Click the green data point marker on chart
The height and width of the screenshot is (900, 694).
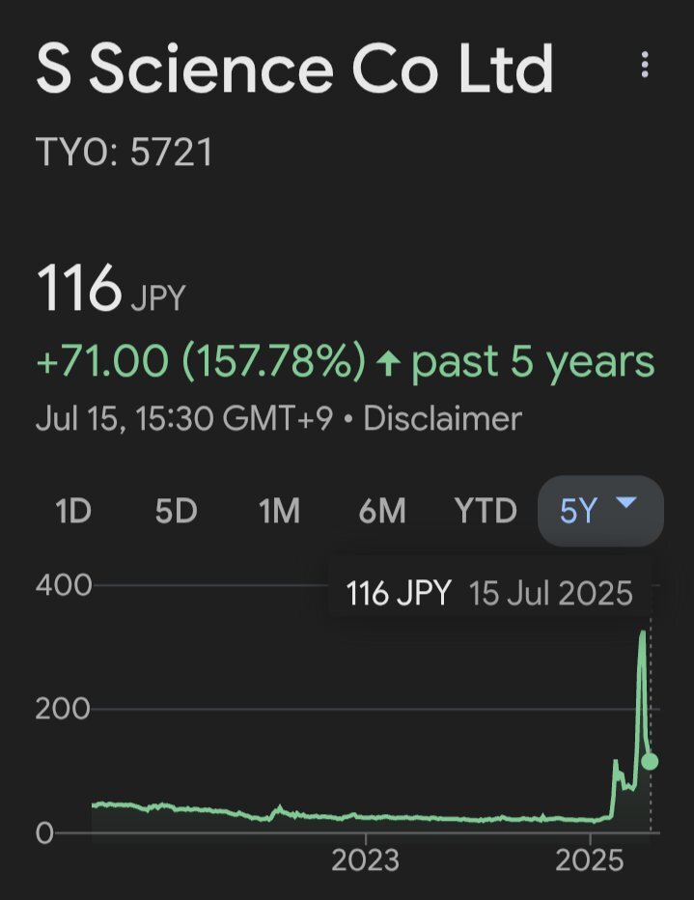click(650, 762)
